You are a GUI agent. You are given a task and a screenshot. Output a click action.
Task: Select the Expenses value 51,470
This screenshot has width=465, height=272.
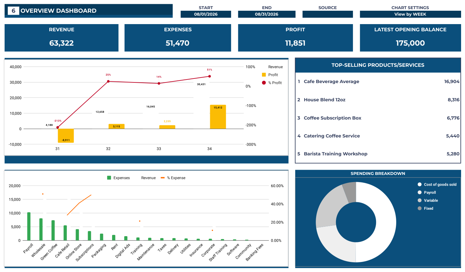coord(178,43)
